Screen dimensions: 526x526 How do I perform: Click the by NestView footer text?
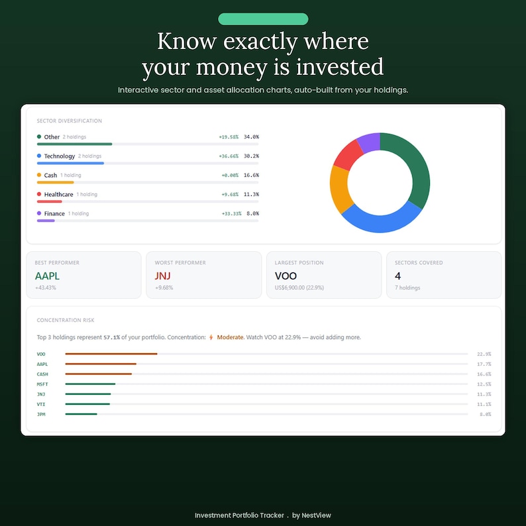click(311, 515)
